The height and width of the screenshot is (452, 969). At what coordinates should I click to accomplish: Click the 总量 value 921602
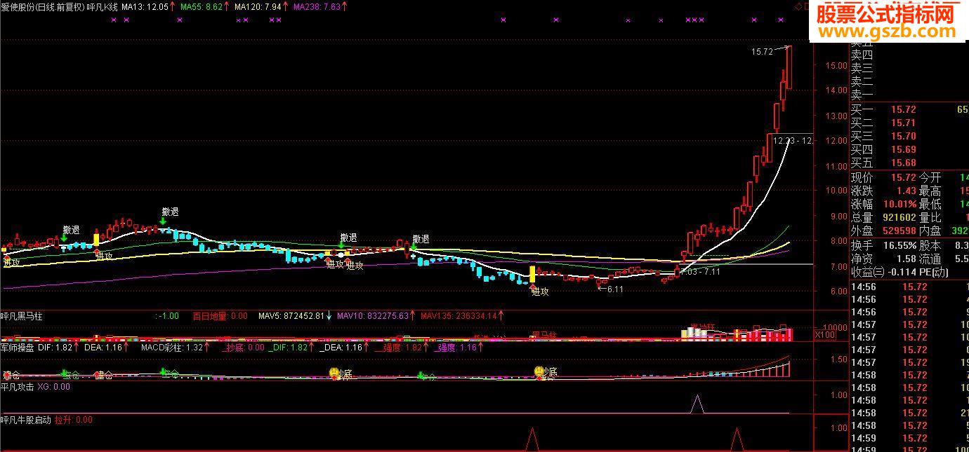[899, 217]
